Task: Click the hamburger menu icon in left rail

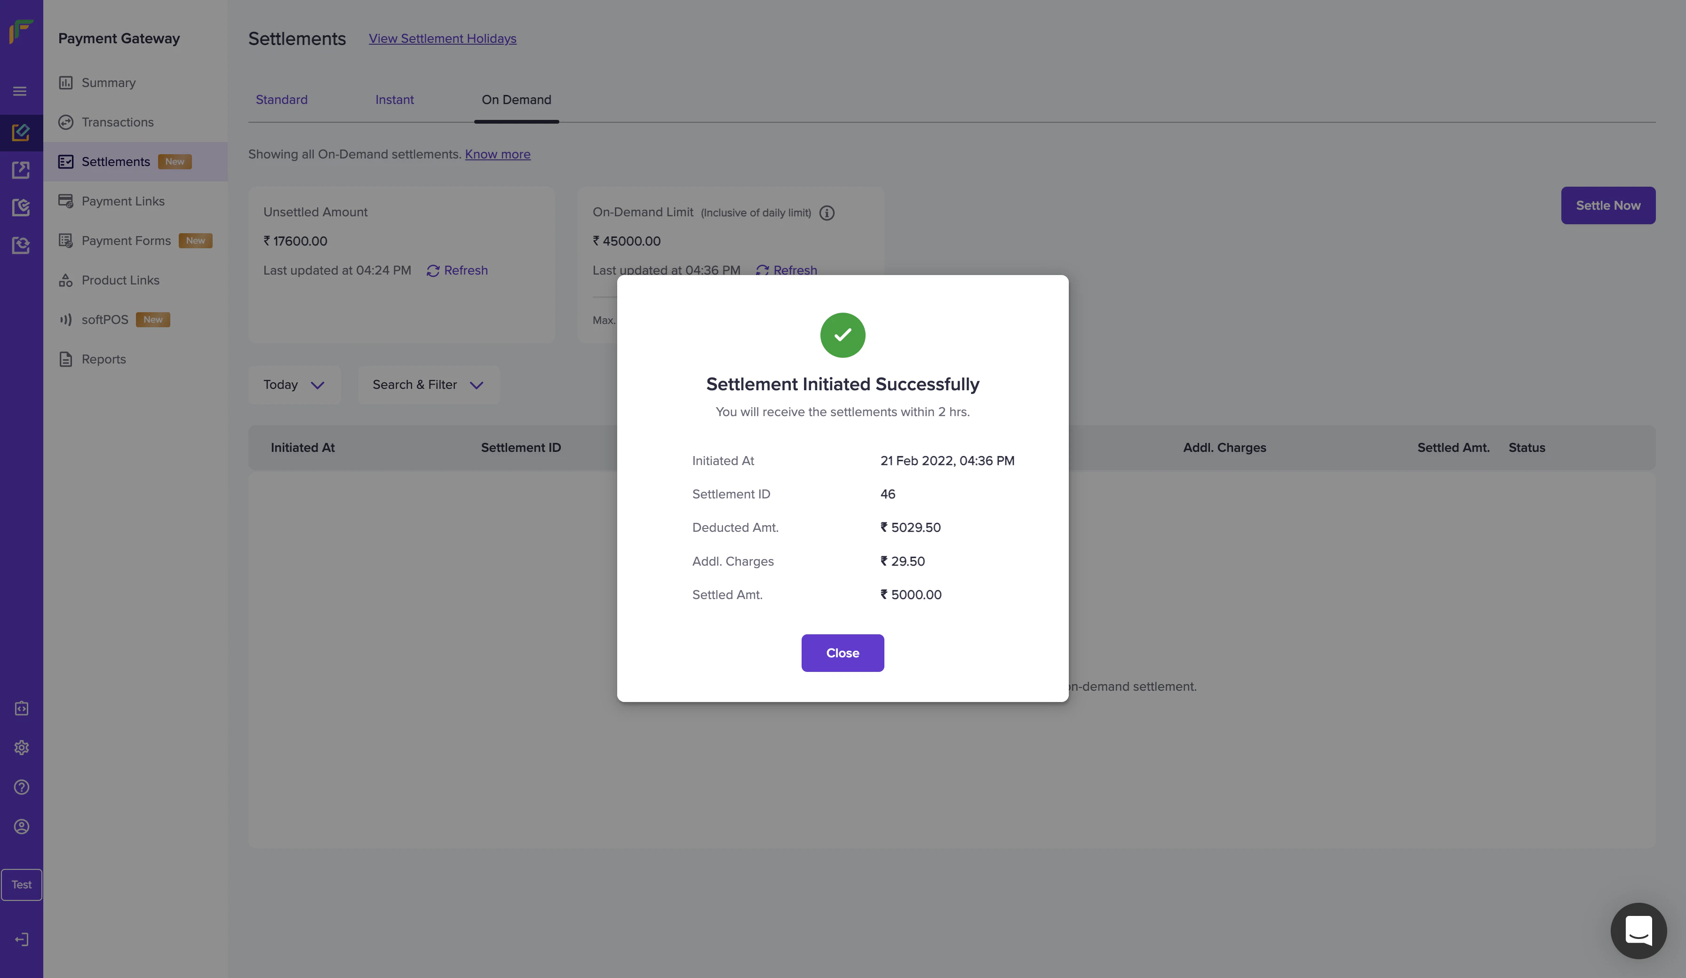Action: (20, 91)
